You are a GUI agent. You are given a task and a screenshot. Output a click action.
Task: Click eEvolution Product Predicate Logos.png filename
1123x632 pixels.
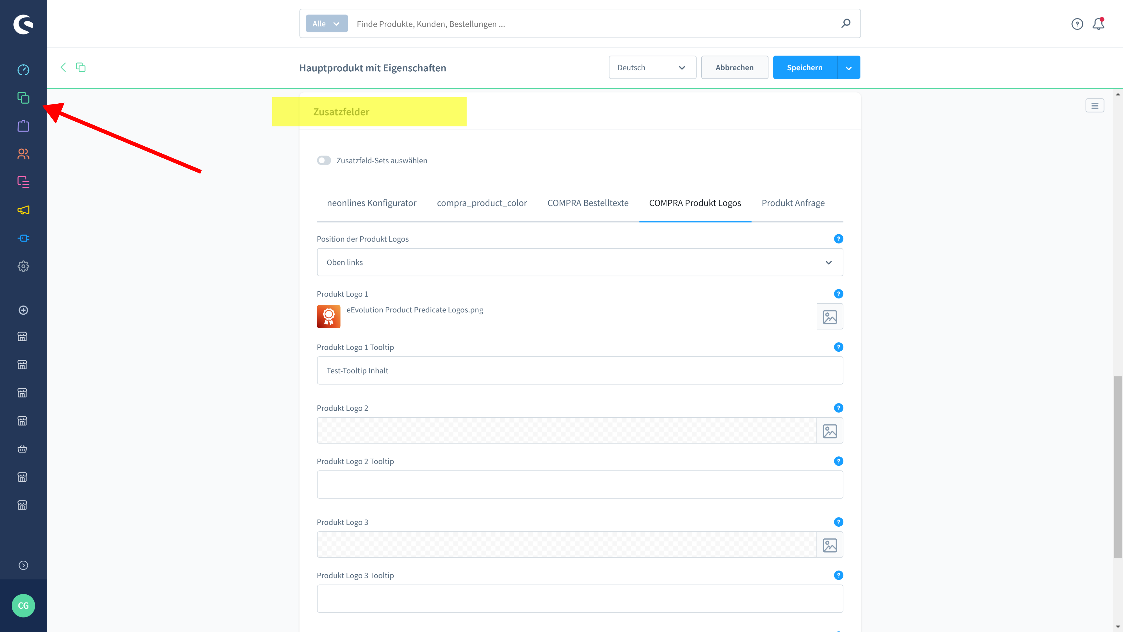pos(415,310)
